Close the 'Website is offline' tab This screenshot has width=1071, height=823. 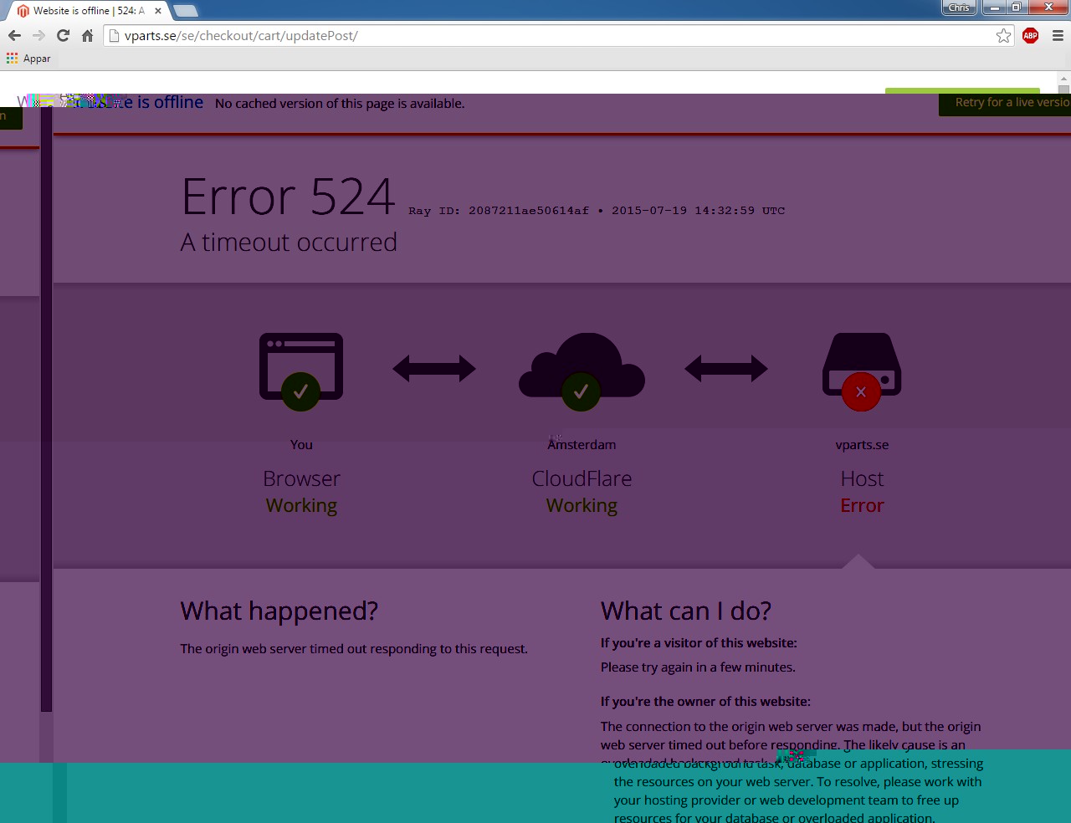tap(158, 11)
